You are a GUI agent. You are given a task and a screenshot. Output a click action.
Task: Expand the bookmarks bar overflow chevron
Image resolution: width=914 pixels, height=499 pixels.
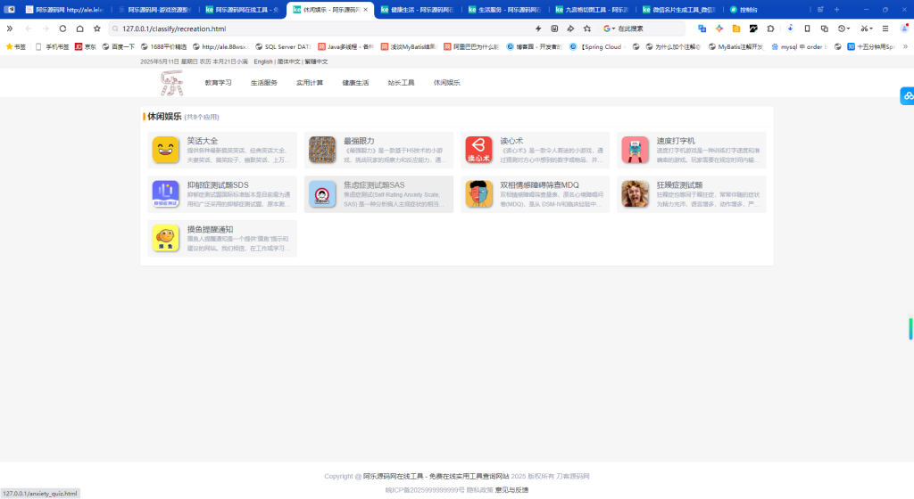pos(905,46)
